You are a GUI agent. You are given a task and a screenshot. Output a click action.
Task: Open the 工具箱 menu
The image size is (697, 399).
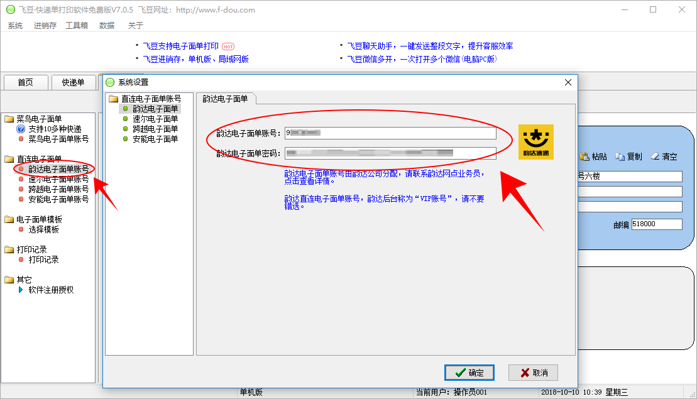77,25
